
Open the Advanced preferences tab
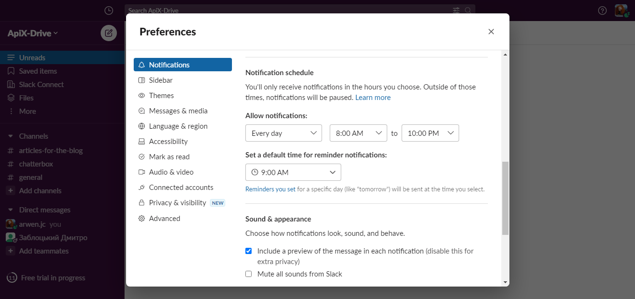[x=183, y=218]
